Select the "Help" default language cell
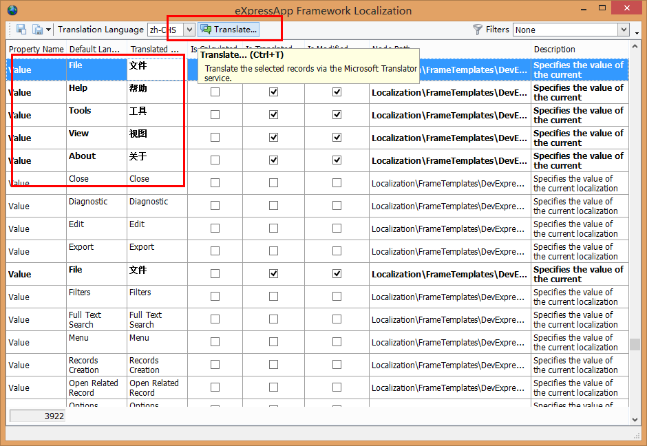 [x=96, y=92]
